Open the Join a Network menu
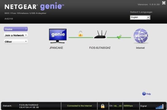This screenshot has width=167, height=110. click(x=16, y=35)
